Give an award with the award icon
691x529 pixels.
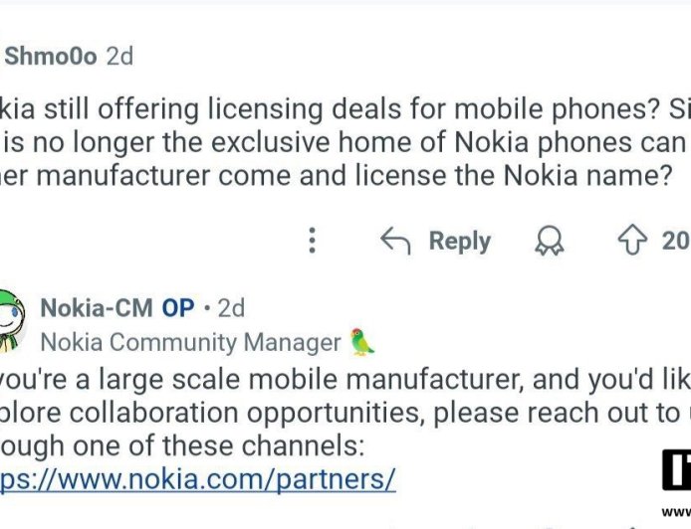(x=549, y=241)
